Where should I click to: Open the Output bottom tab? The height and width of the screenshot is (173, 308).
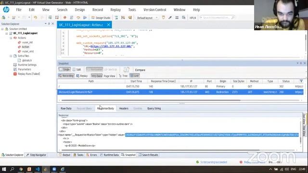(64, 155)
